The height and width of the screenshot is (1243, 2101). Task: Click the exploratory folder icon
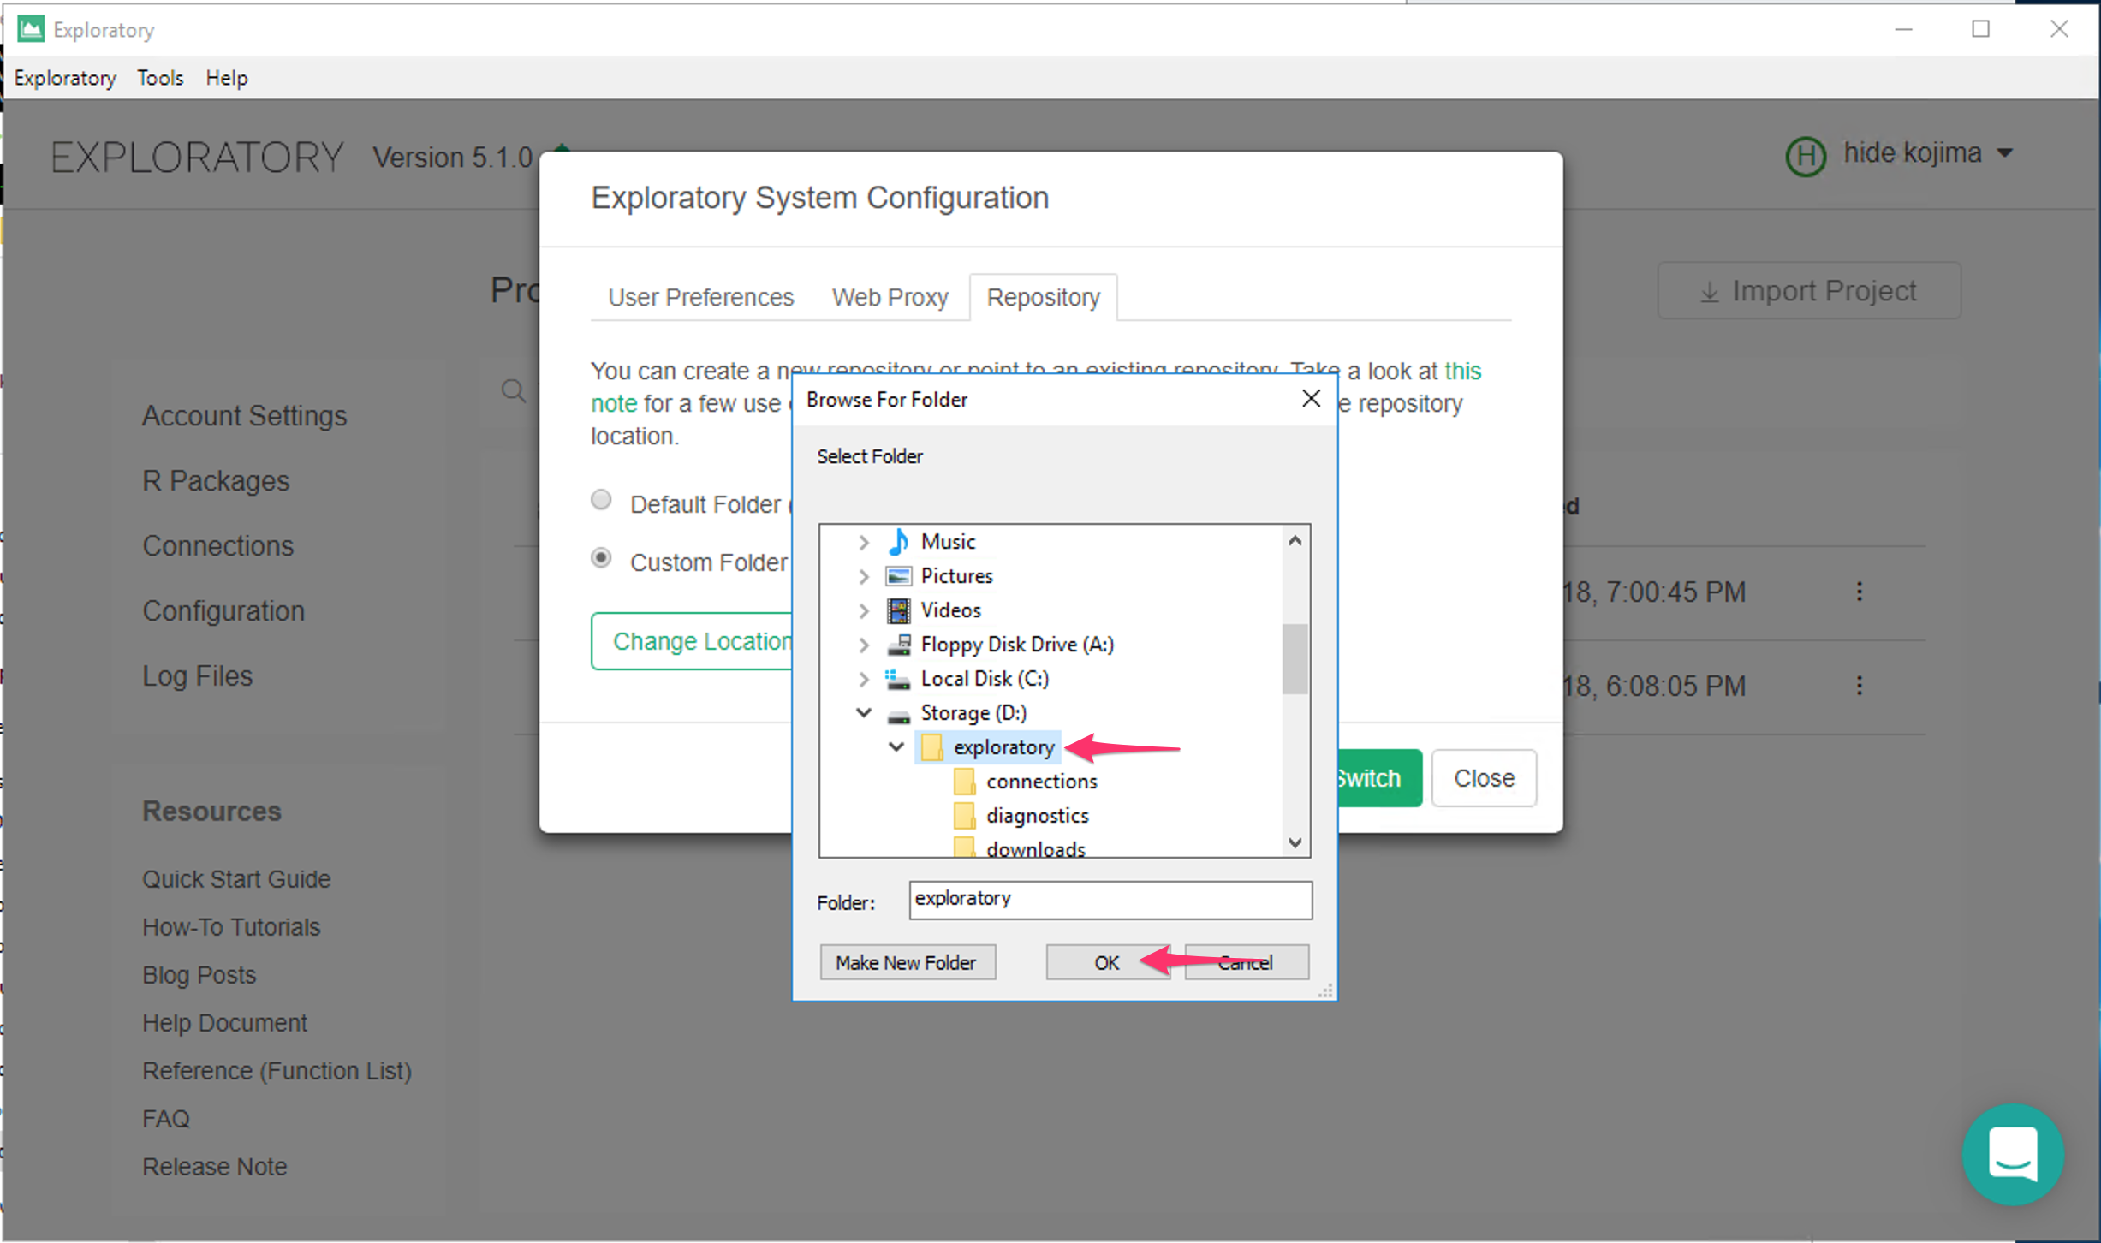pyautogui.click(x=931, y=747)
